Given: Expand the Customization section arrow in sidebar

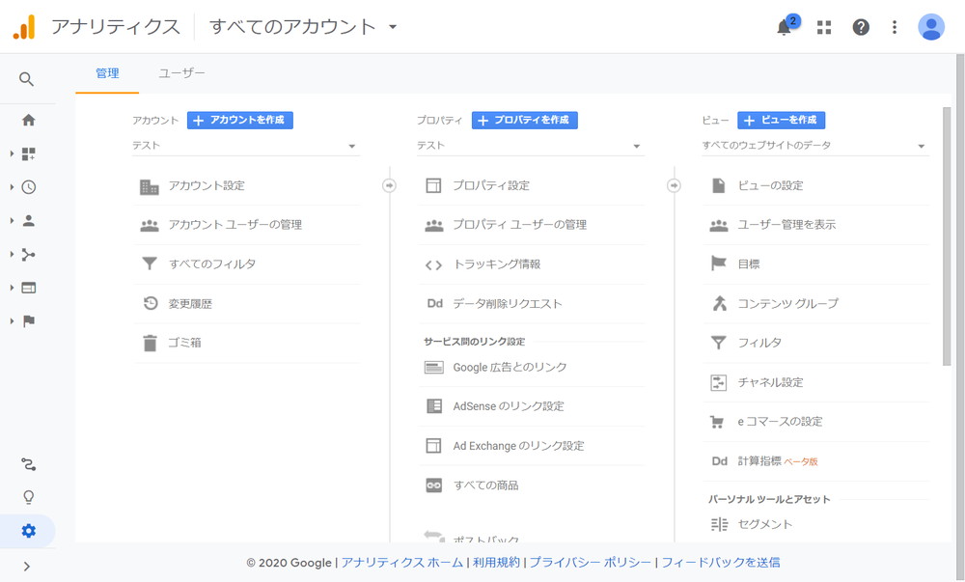Looking at the screenshot, I should 12,153.
